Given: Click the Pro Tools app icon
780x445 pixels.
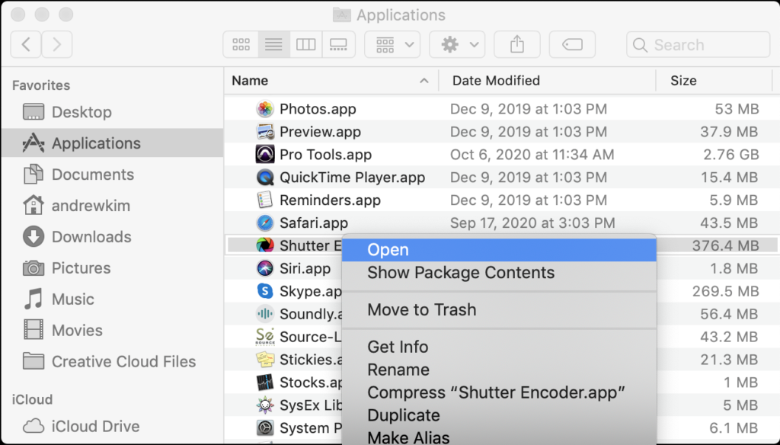Looking at the screenshot, I should click(x=264, y=155).
